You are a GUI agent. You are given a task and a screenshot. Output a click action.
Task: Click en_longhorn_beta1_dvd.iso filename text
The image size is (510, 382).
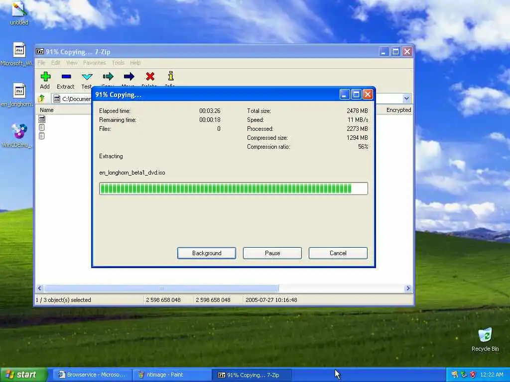click(132, 173)
